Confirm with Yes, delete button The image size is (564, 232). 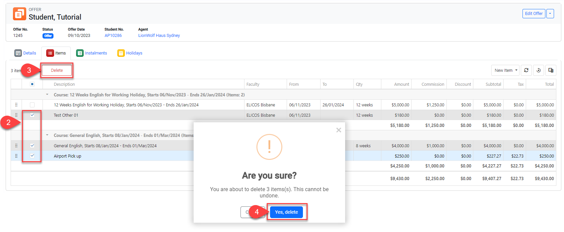click(286, 212)
